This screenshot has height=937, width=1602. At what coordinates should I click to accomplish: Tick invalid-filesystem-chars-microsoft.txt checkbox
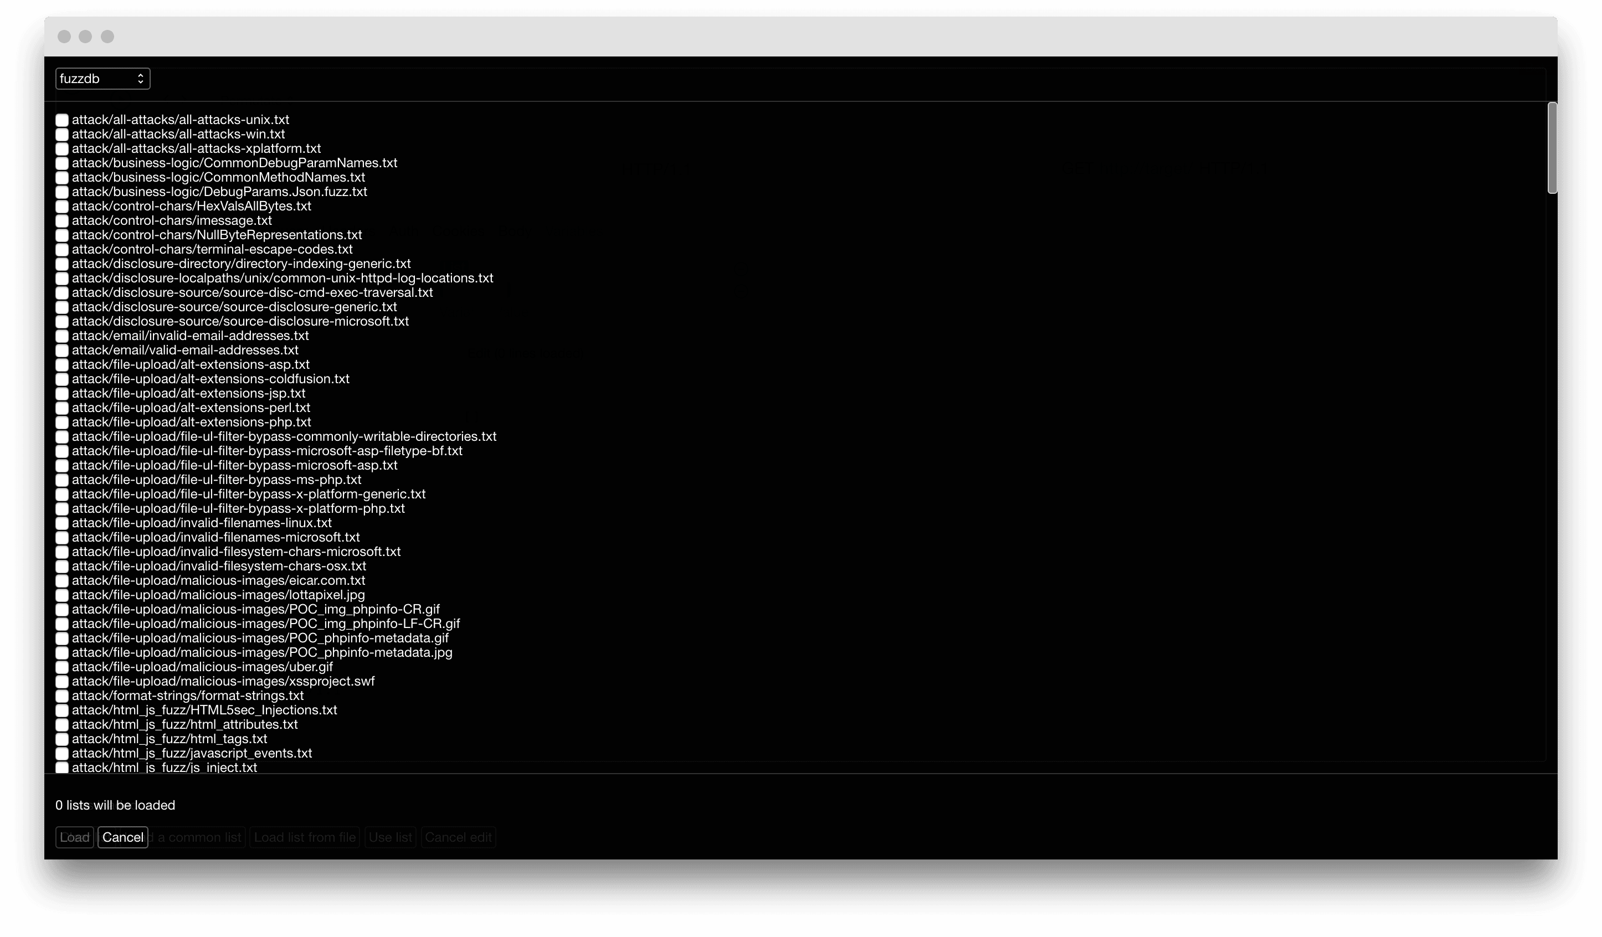61,553
